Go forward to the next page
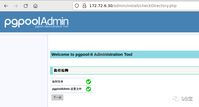The image size is (199, 107). [x=16, y=6]
